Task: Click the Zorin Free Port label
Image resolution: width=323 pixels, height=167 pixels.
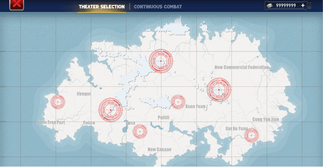Action: (51, 123)
